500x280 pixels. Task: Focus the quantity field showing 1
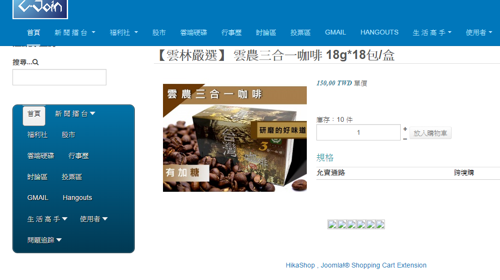[359, 132]
